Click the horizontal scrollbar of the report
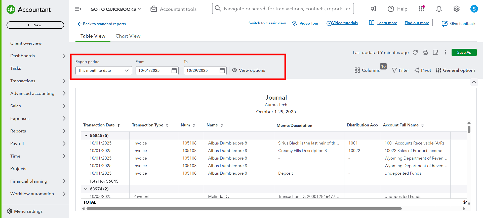Image resolution: width=483 pixels, height=218 pixels. (244, 209)
